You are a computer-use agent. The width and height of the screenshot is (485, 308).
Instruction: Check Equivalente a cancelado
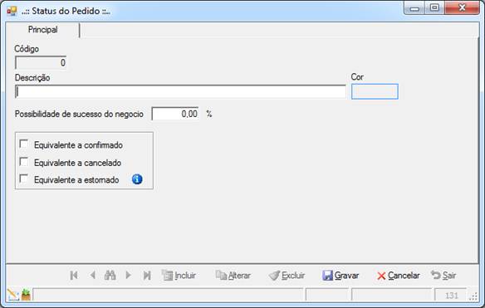pos(23,162)
